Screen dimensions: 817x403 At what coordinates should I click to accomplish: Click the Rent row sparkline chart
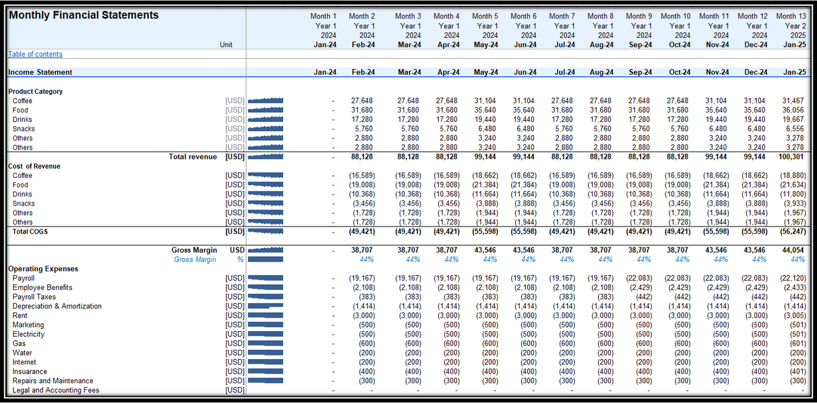coord(265,315)
